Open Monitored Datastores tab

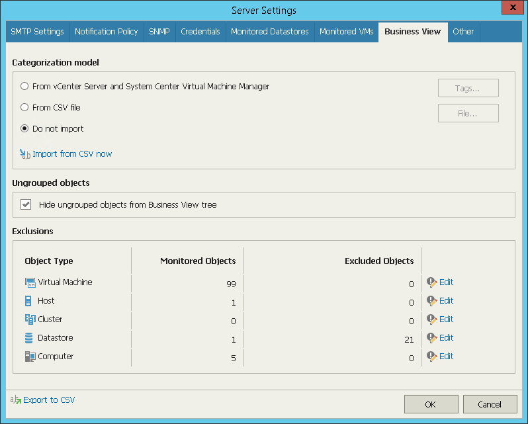[270, 32]
